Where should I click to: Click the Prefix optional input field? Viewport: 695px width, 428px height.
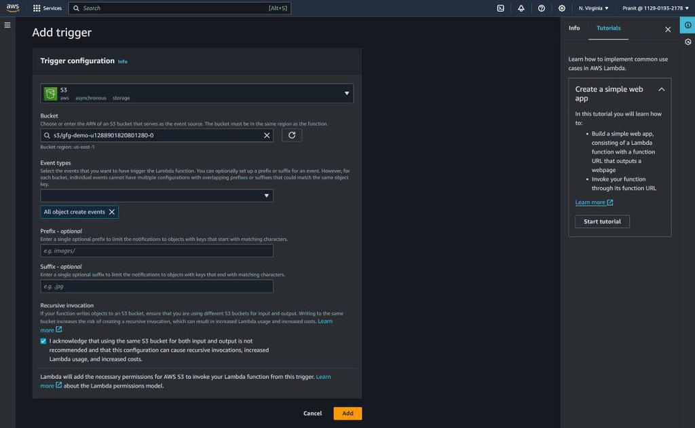tap(157, 251)
